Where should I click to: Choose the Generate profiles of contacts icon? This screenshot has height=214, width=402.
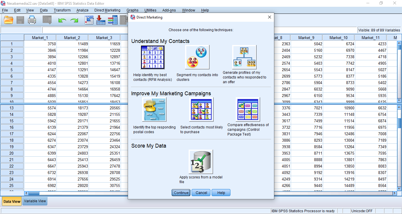(x=244, y=57)
